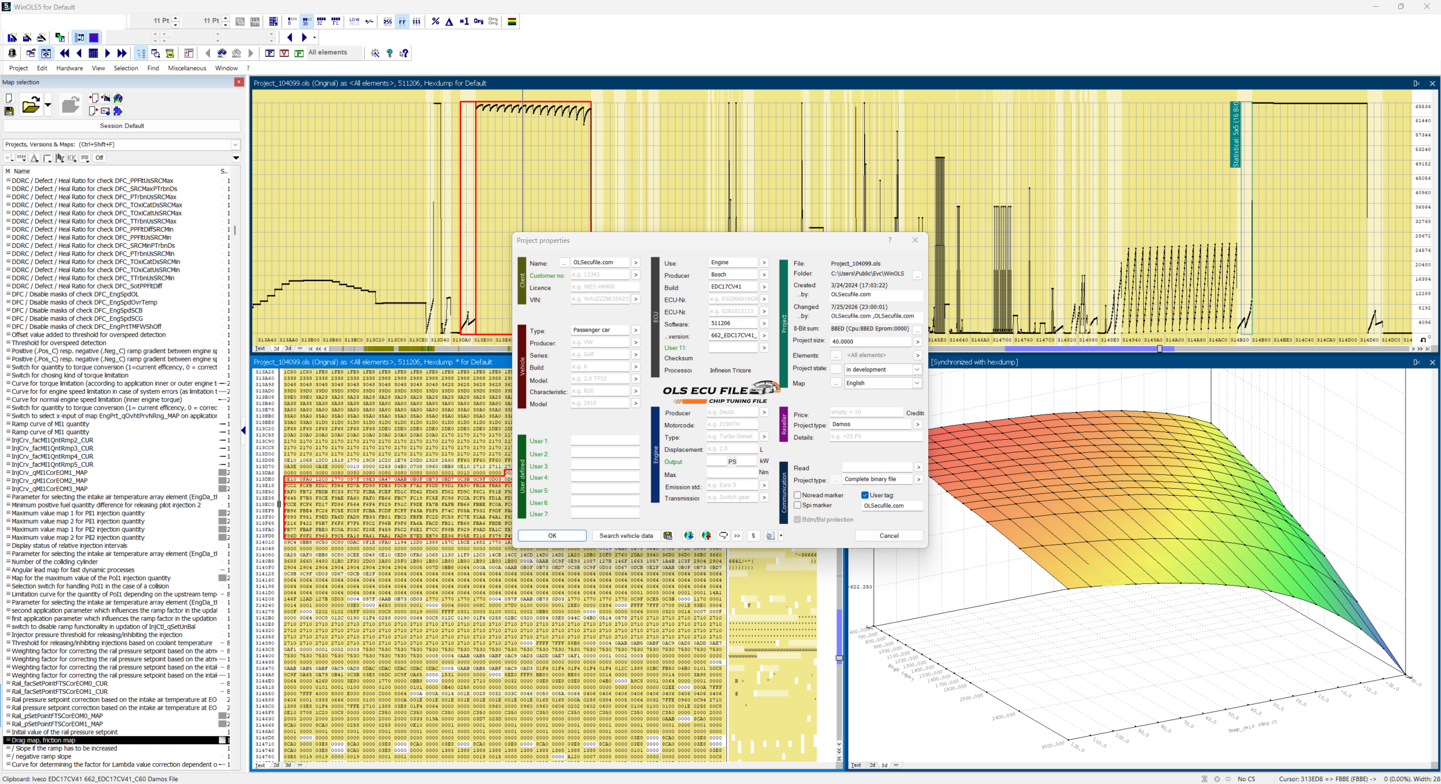The height and width of the screenshot is (784, 1441).
Task: Click Search vehicle data button
Action: click(x=626, y=536)
